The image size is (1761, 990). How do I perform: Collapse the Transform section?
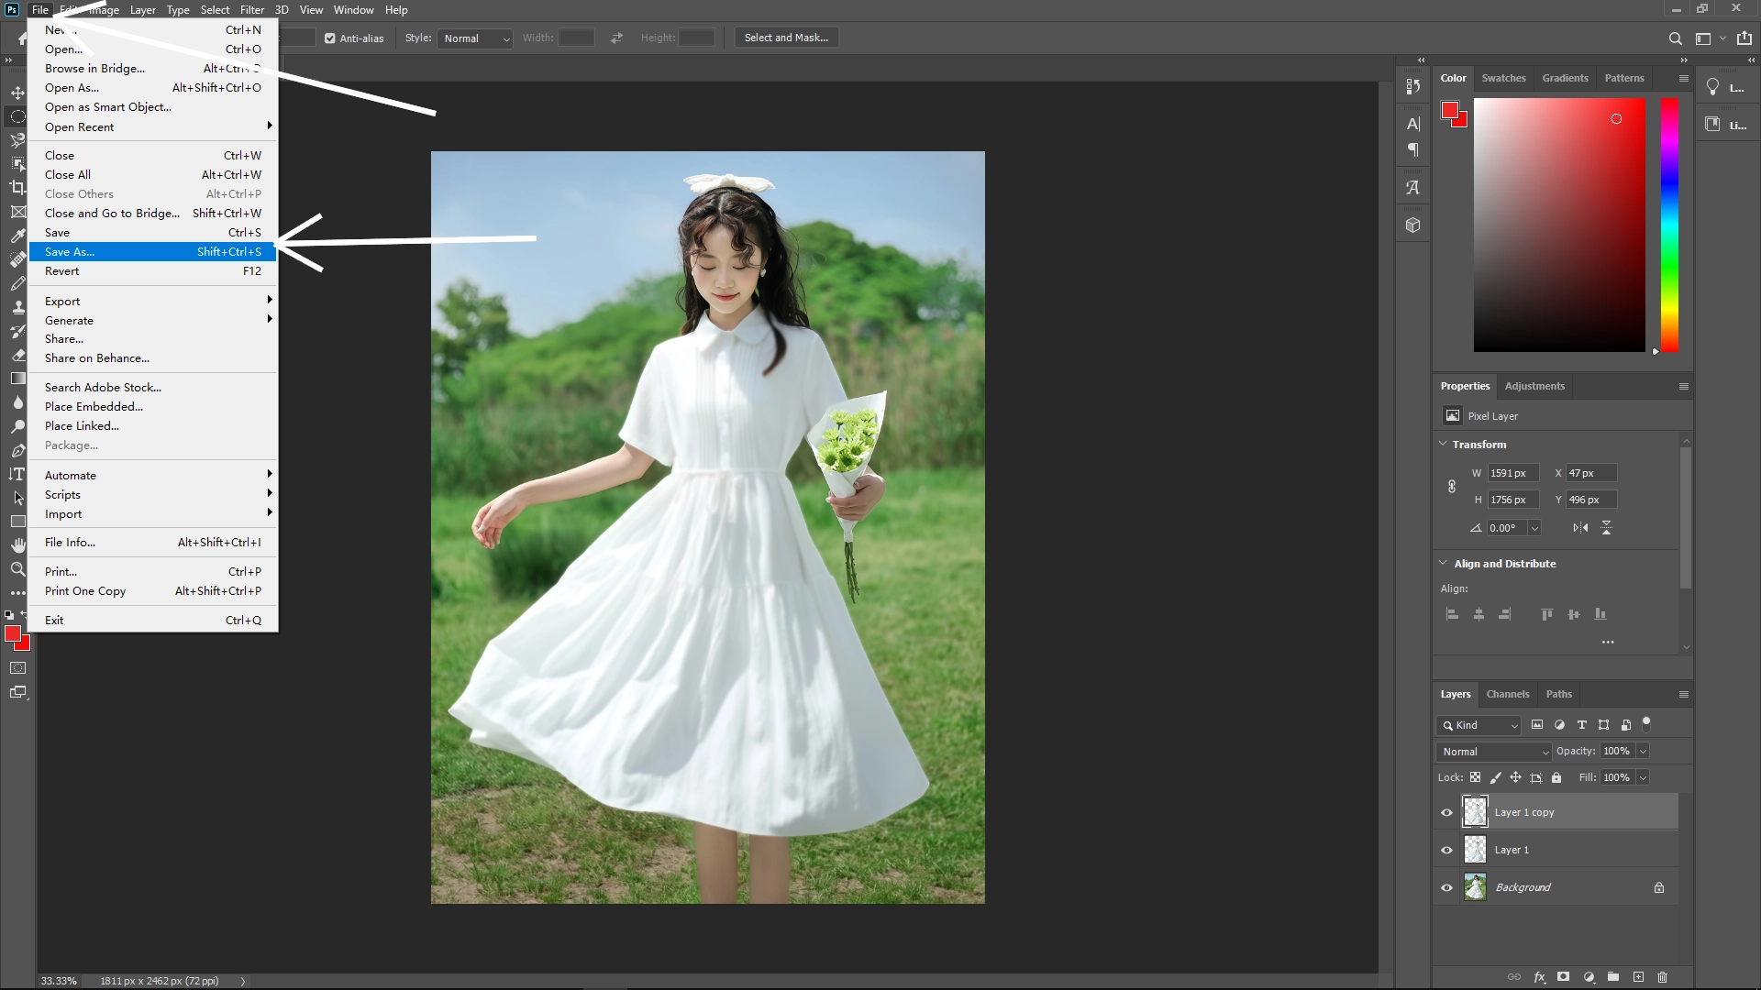pos(1444,444)
